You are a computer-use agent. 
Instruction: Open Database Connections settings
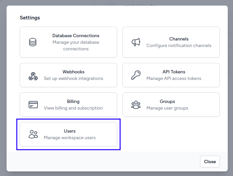pos(76,36)
